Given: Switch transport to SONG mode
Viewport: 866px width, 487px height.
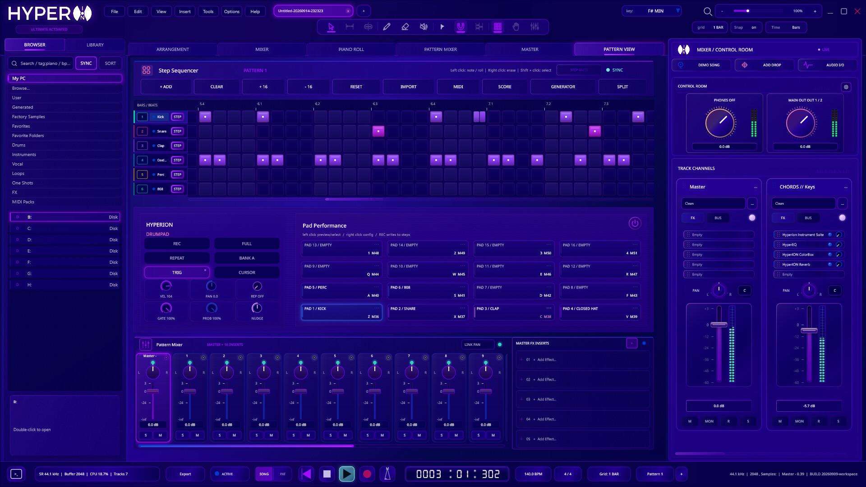Looking at the screenshot, I should click(x=264, y=474).
